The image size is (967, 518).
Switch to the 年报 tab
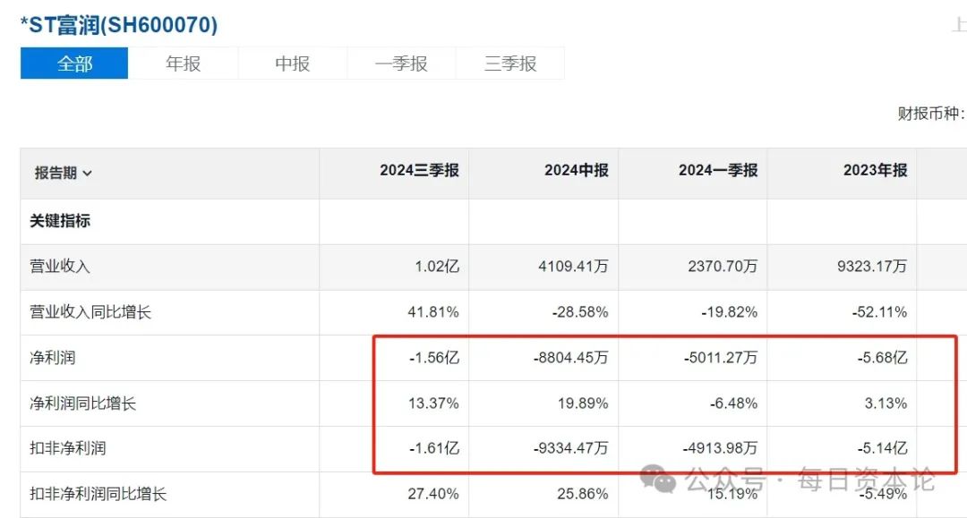[x=184, y=64]
